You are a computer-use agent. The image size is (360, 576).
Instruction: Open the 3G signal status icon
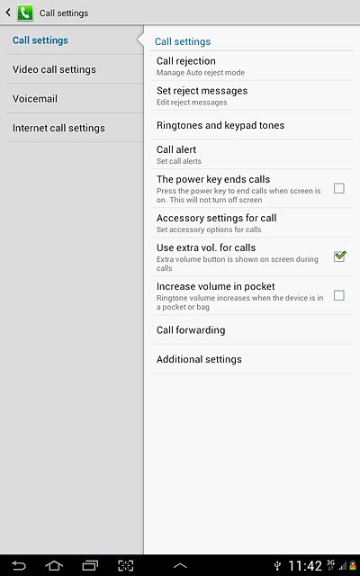[330, 565]
